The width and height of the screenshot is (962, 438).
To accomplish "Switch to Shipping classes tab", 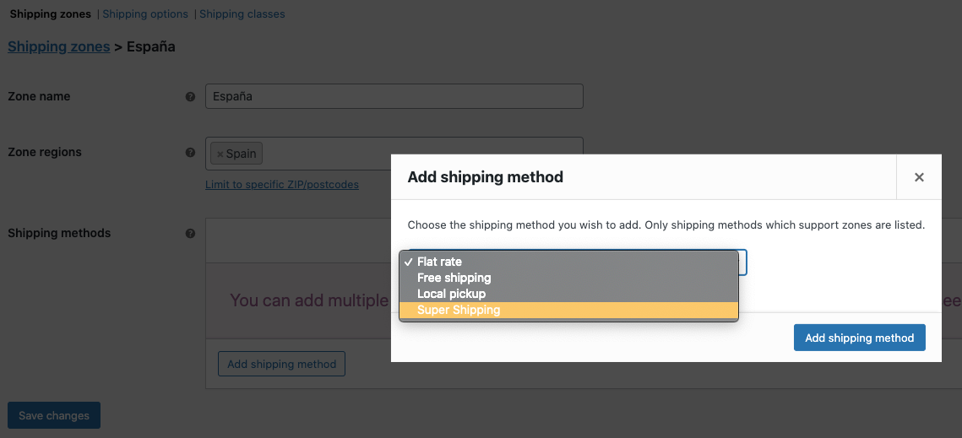I will [x=242, y=14].
